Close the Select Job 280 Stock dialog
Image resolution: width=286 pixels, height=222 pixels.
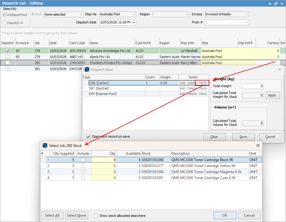[x=258, y=145]
